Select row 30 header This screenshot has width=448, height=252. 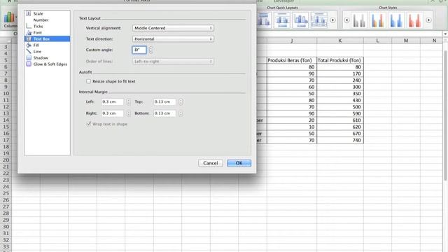pyautogui.click(x=6, y=227)
